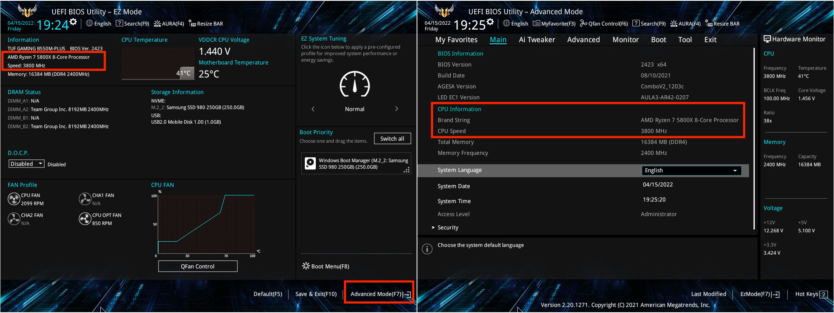Select Access Level value Administrator
Image resolution: width=834 pixels, height=313 pixels.
click(x=659, y=214)
